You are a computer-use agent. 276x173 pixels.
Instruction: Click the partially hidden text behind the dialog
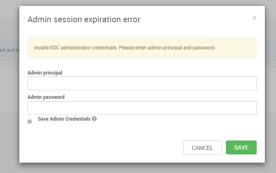click(9, 50)
